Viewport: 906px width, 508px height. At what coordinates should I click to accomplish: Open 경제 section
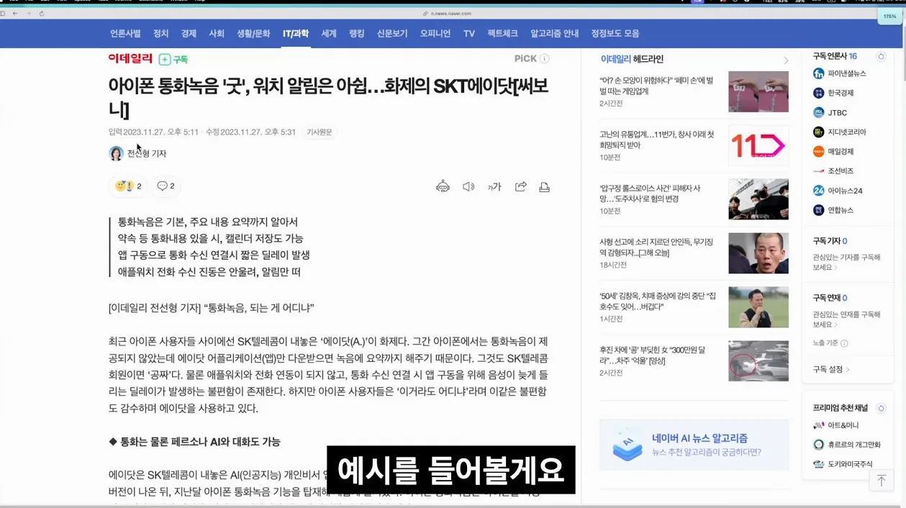click(x=189, y=34)
